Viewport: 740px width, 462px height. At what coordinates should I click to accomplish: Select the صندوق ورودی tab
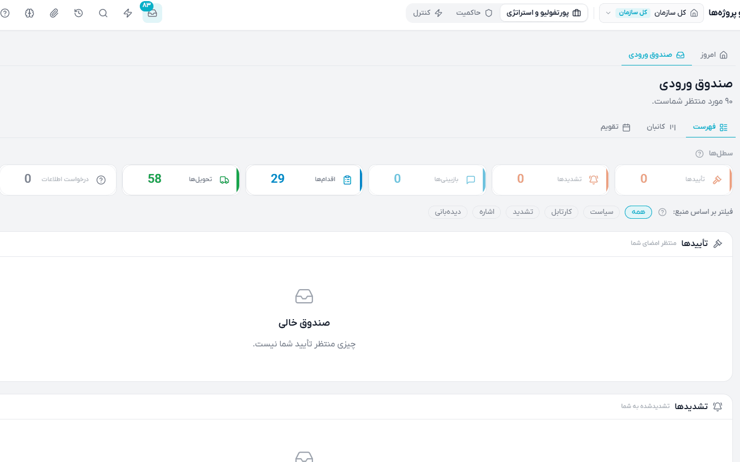[656, 55]
